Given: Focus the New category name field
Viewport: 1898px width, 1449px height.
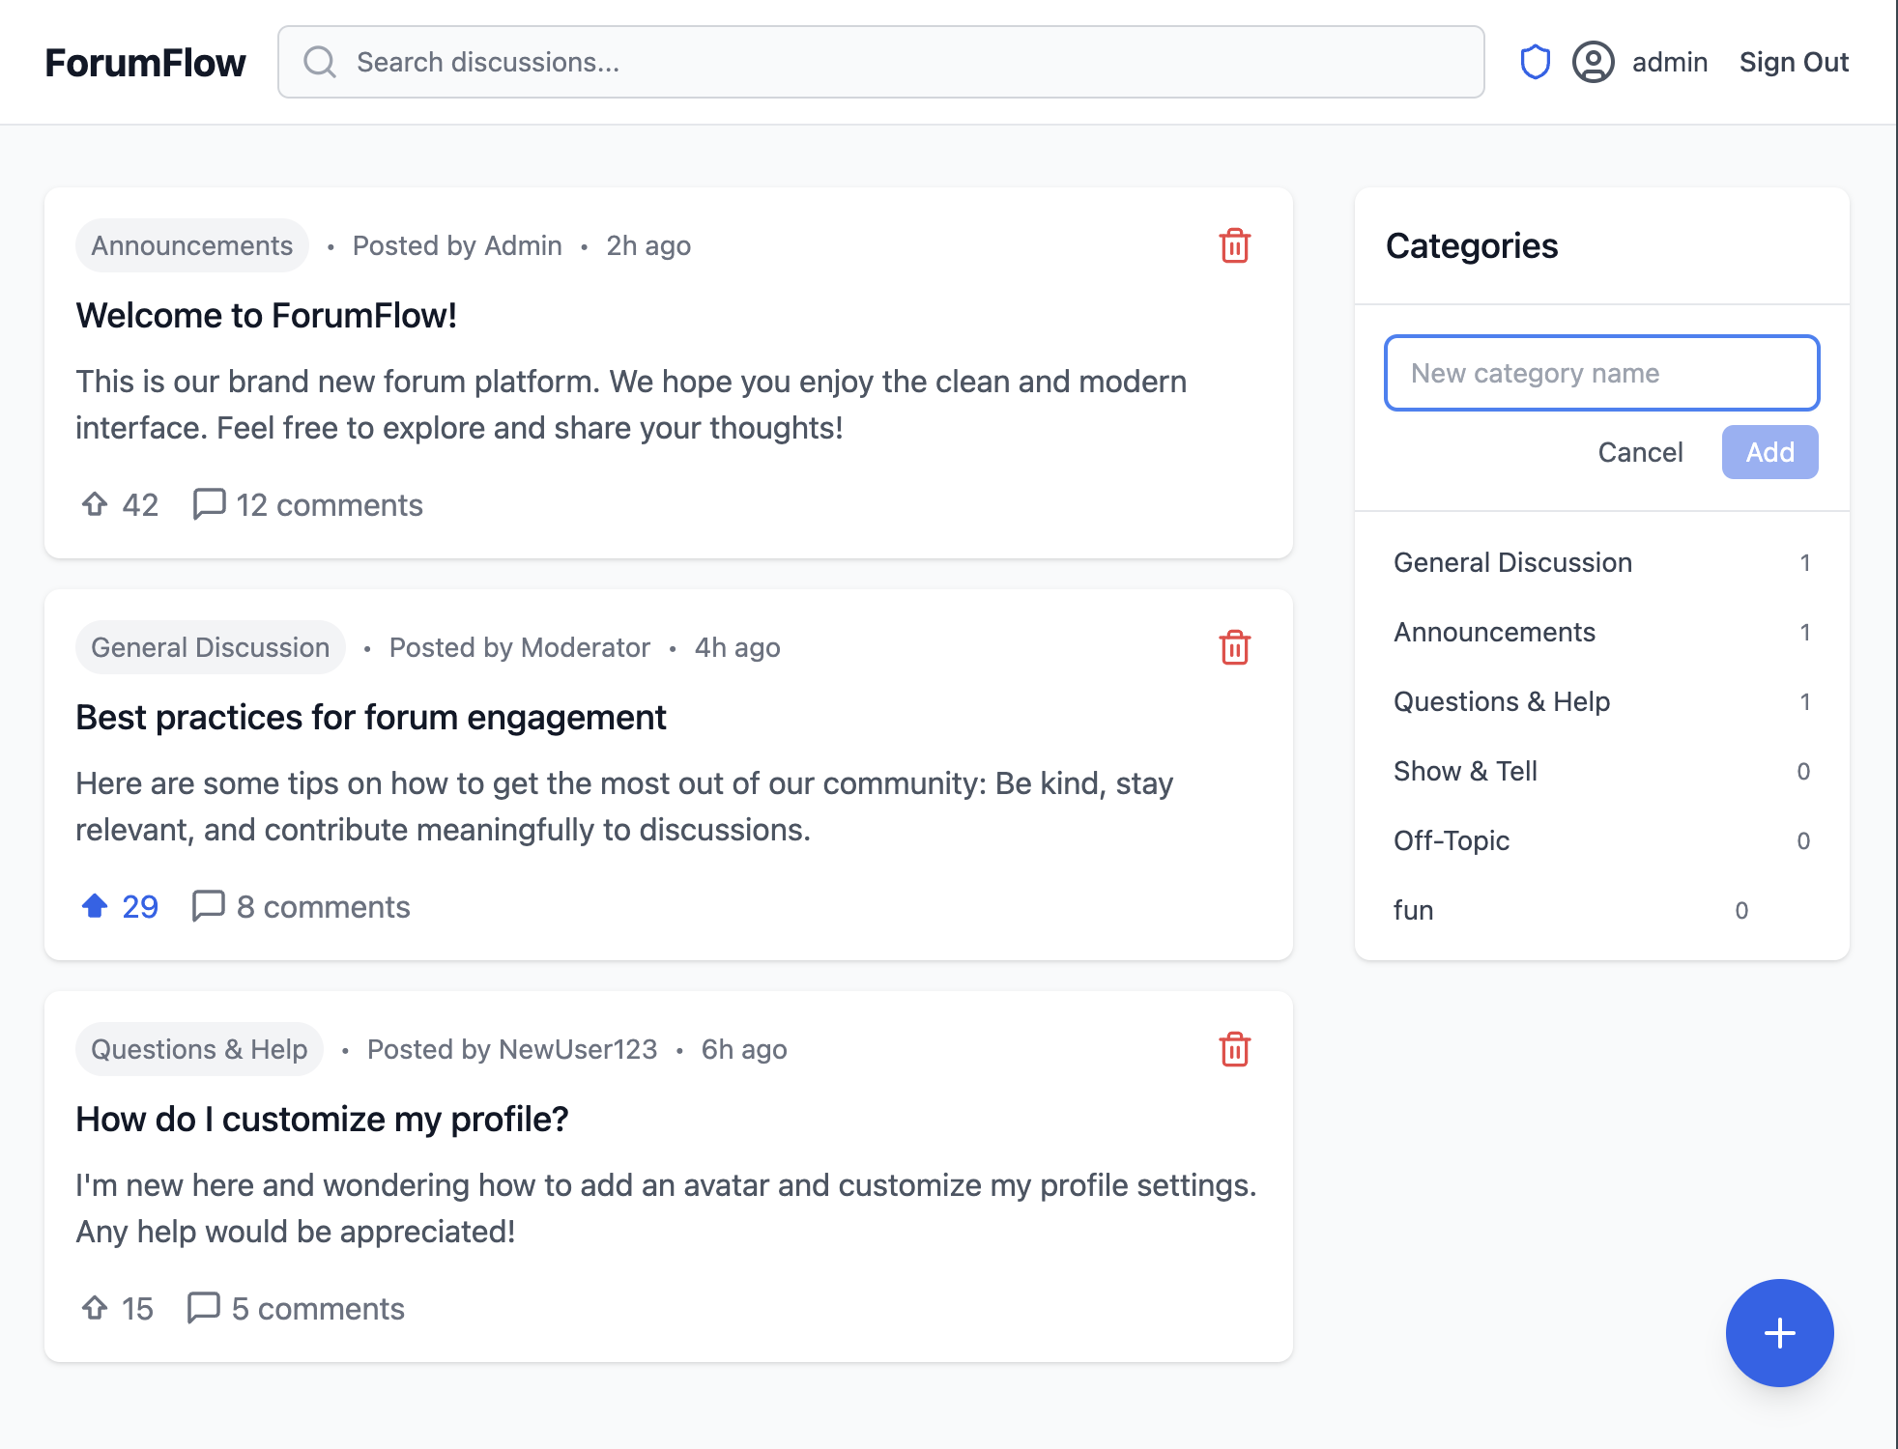Looking at the screenshot, I should click(1601, 373).
